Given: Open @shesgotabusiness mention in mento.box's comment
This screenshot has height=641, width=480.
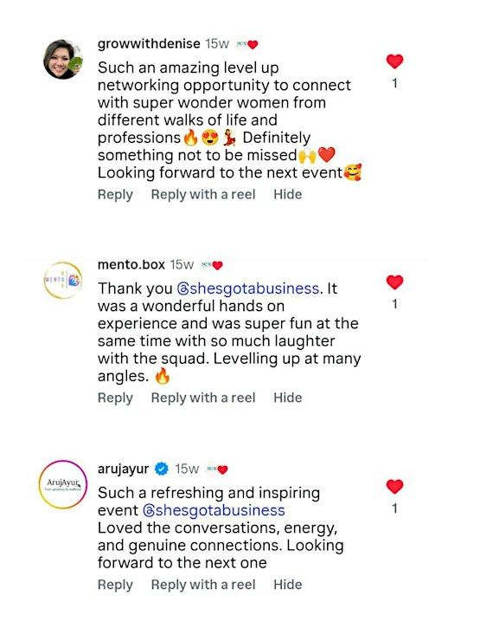Looking at the screenshot, I should coord(247,288).
